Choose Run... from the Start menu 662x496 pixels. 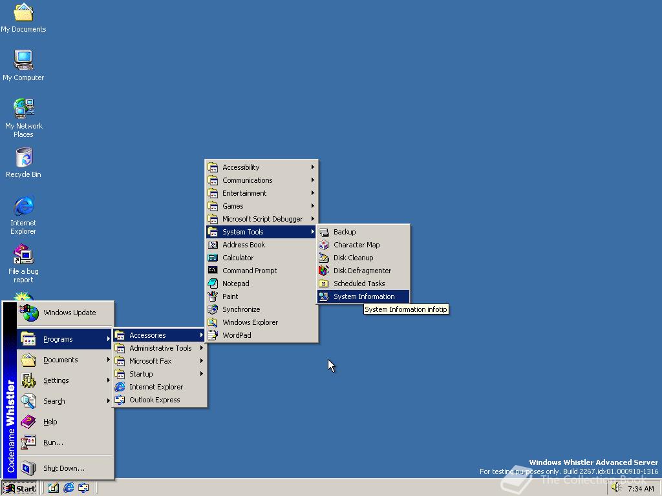[65, 442]
